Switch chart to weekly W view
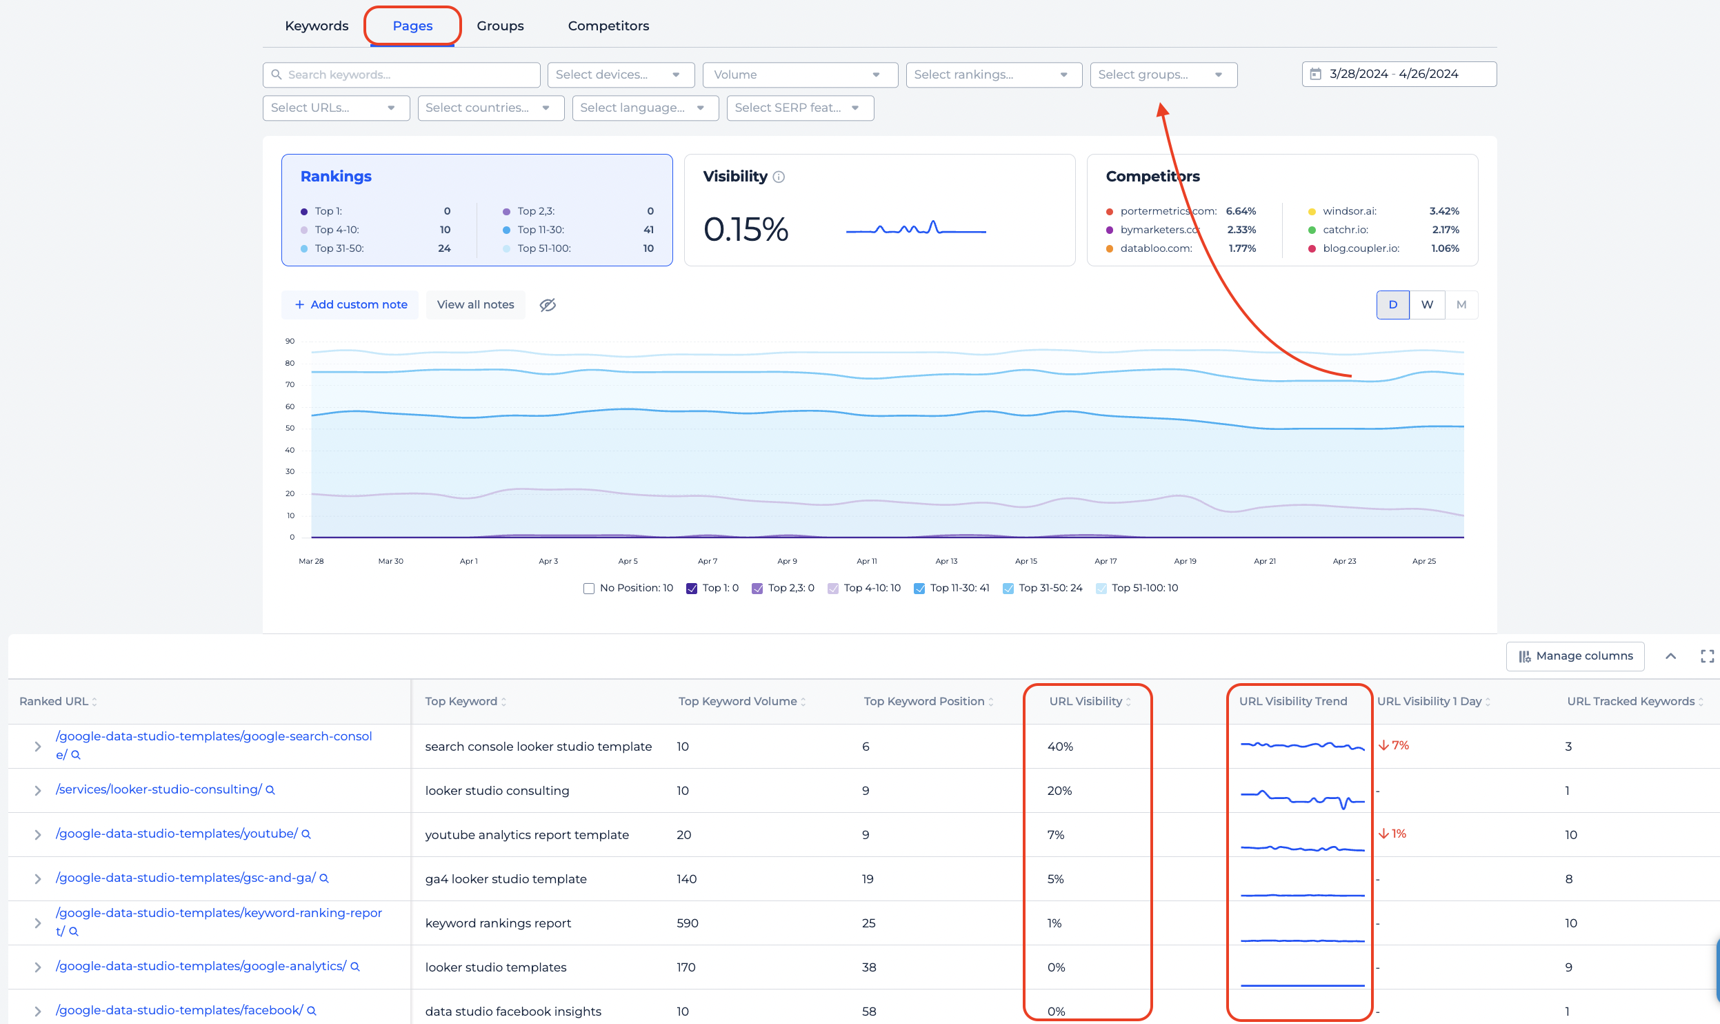 pyautogui.click(x=1427, y=304)
